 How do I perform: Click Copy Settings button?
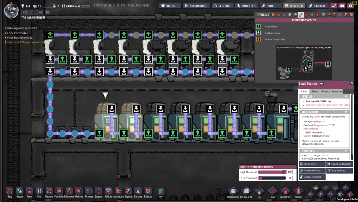(x=340, y=170)
